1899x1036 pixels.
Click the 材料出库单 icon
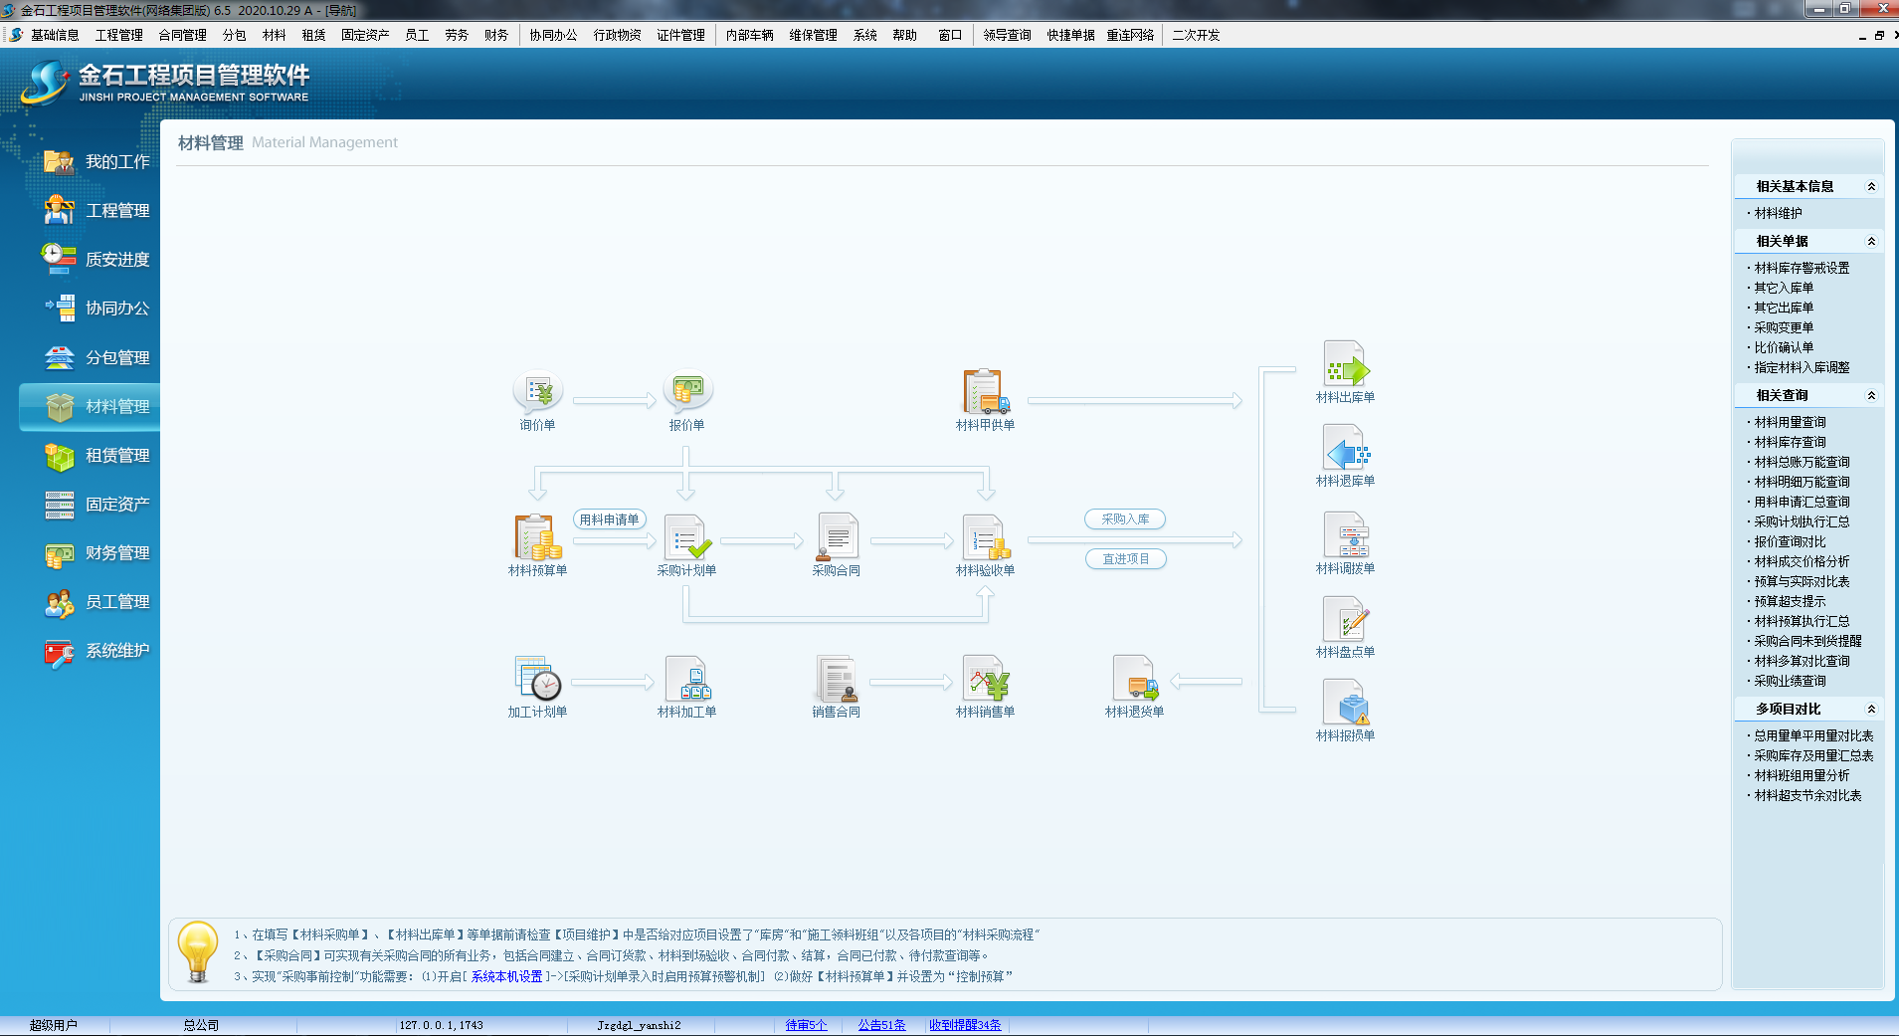[1345, 365]
